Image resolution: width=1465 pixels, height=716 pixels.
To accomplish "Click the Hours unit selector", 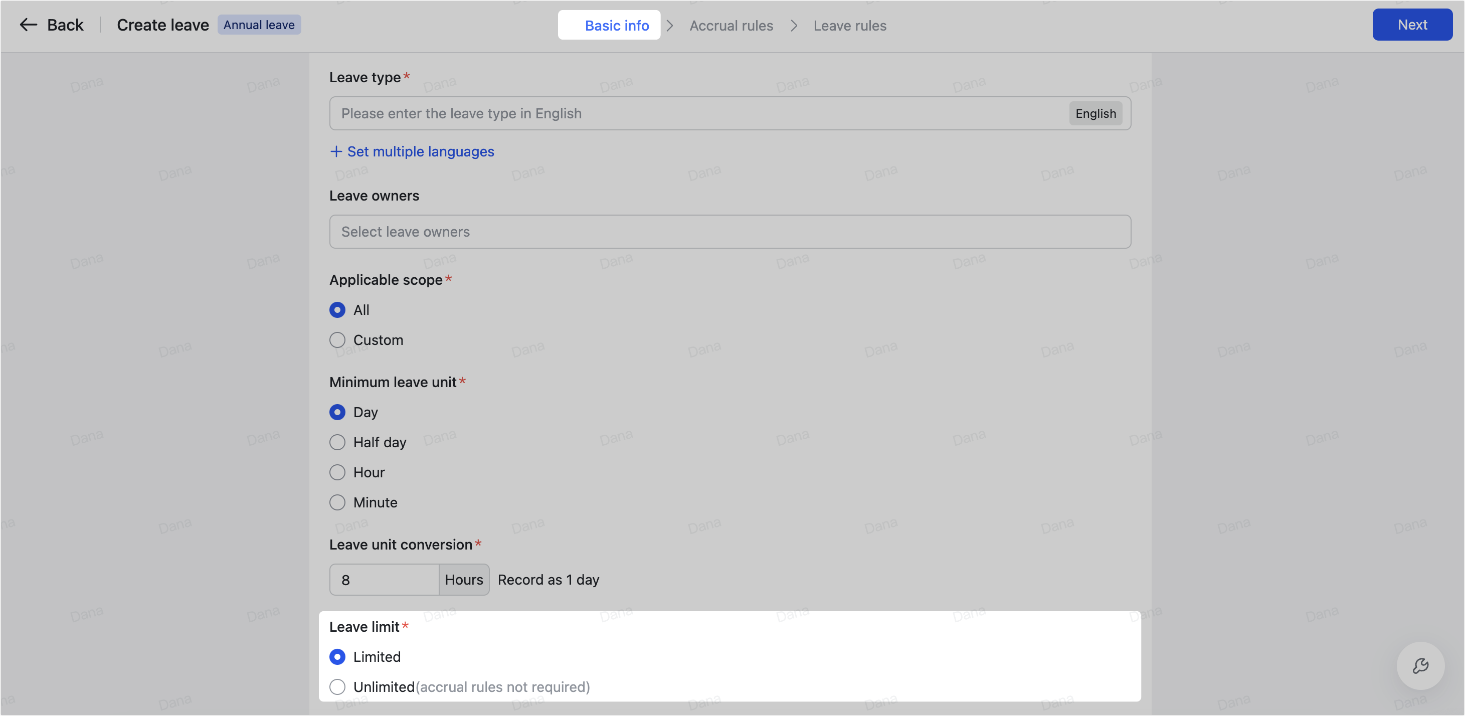I will click(x=463, y=579).
